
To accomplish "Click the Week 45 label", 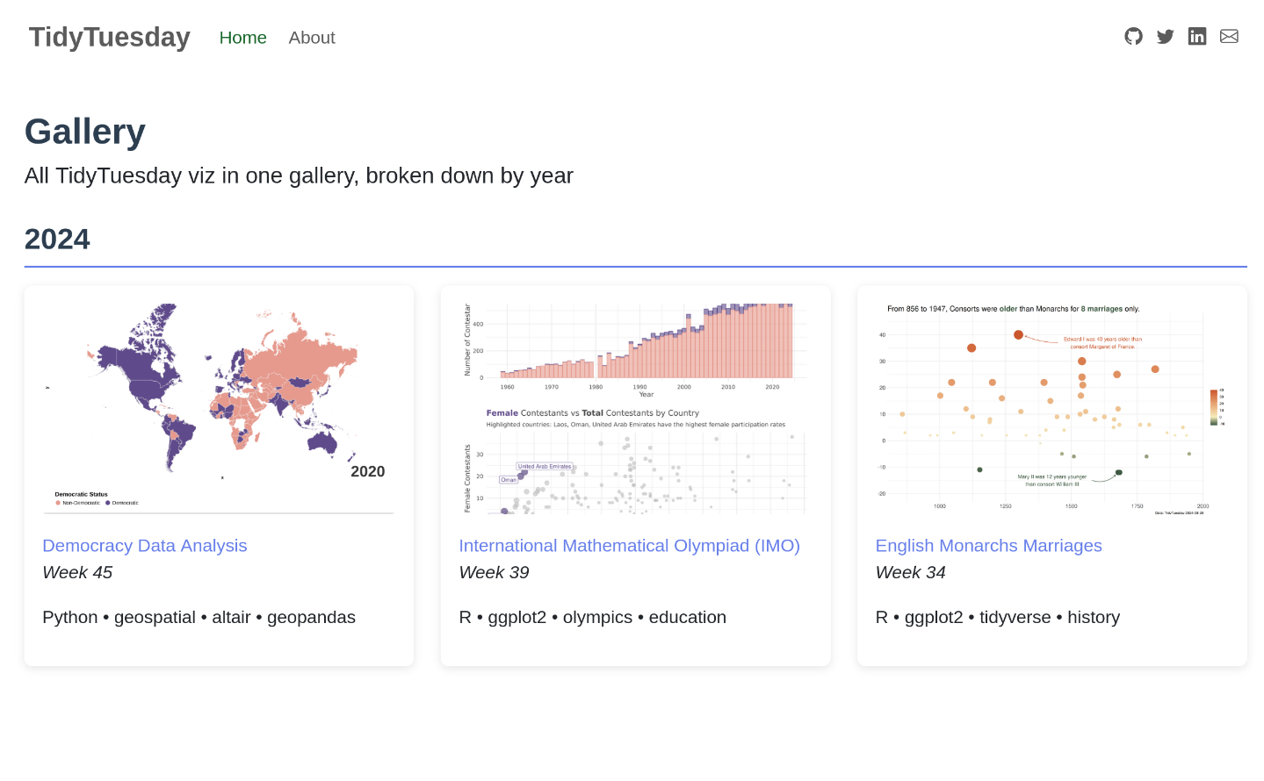I will pos(77,572).
